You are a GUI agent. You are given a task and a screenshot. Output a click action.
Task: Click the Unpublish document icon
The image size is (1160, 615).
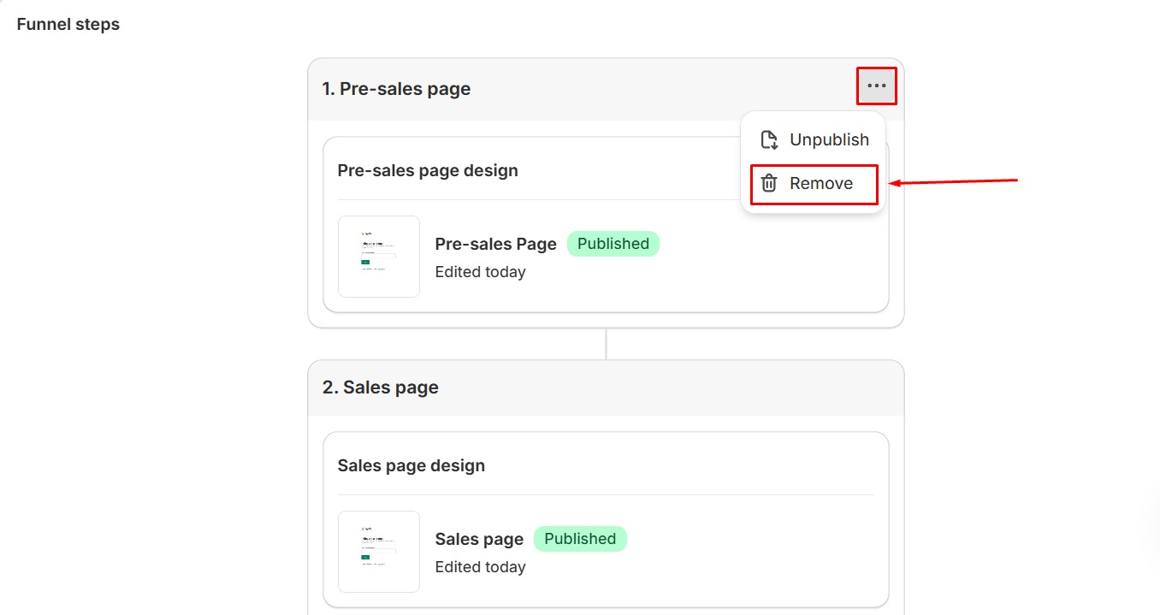[x=769, y=139]
